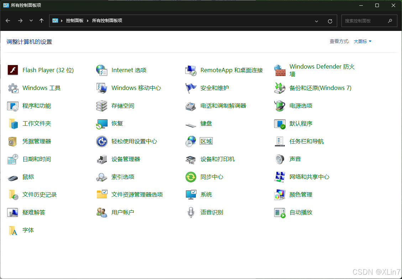Open the 疑难解答 text link
Screen dimensions: 402x279
tap(34, 213)
